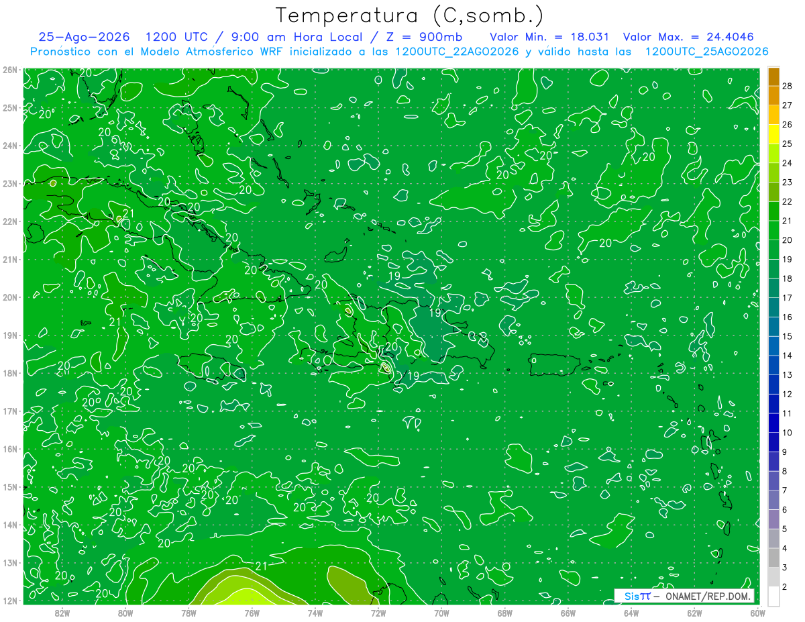Click the yellow swatch between 25 and 26
The height and width of the screenshot is (622, 805).
[773, 134]
